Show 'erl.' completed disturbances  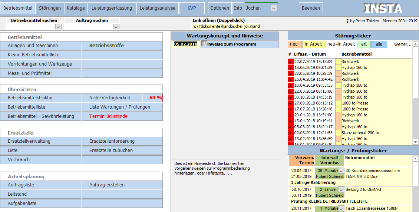pos(364,44)
